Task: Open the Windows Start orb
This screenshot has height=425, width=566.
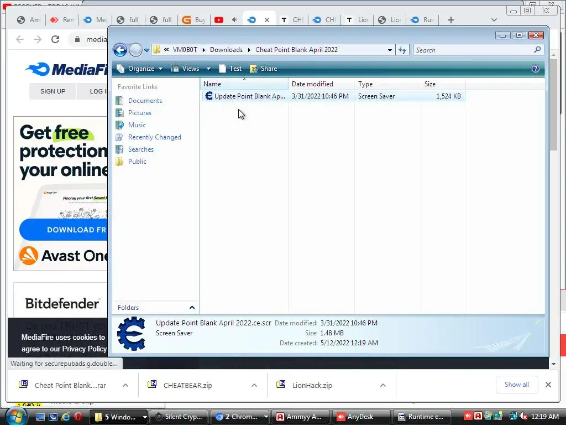Action: [15, 416]
